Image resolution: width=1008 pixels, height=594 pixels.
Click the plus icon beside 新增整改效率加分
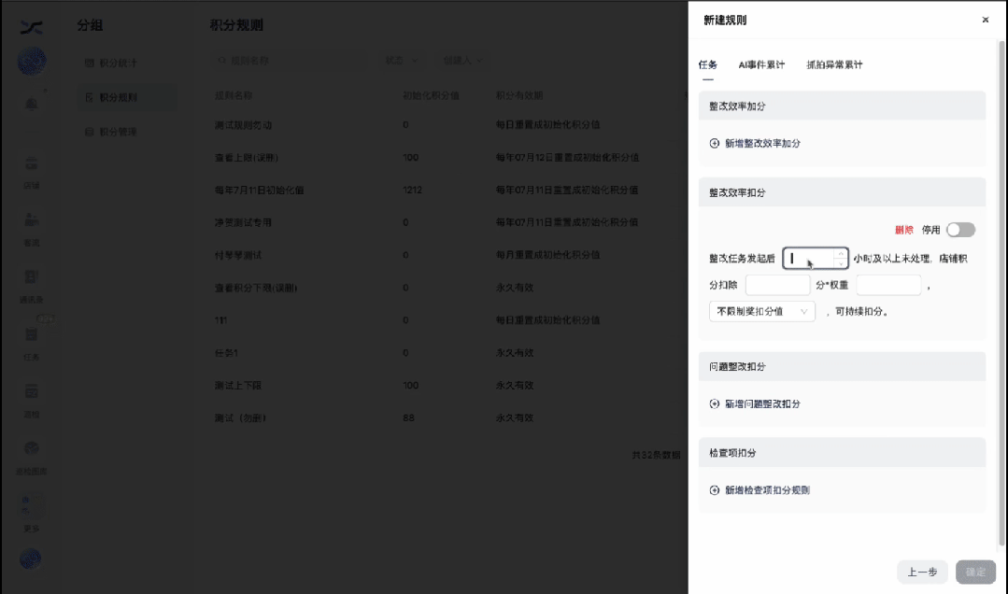(x=715, y=143)
